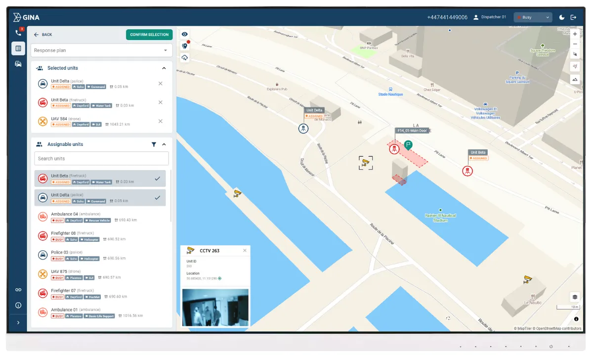Image resolution: width=593 pixels, height=355 pixels.
Task: Open the vehicles fleet sidebar icon
Action: point(18,64)
